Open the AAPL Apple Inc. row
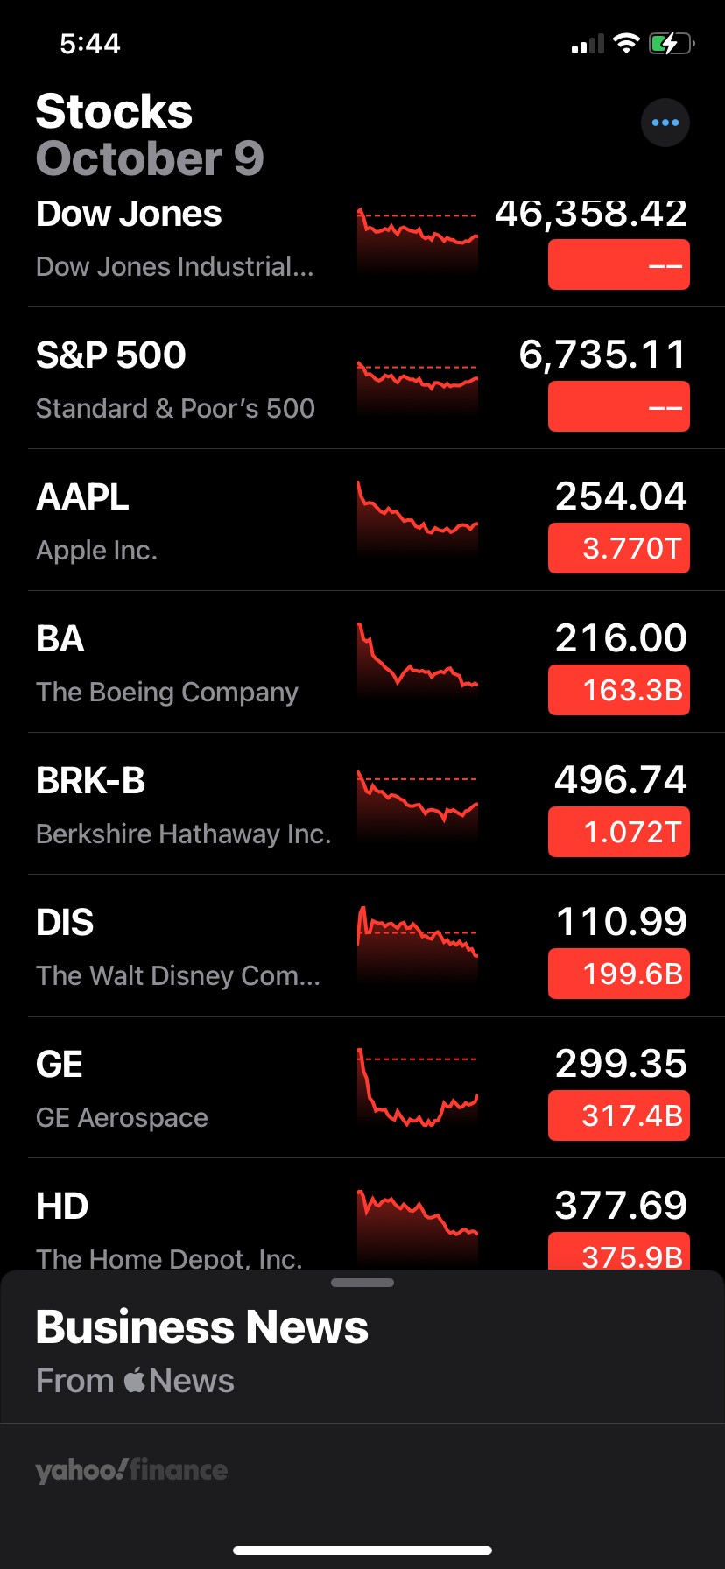725x1569 pixels. (175, 520)
